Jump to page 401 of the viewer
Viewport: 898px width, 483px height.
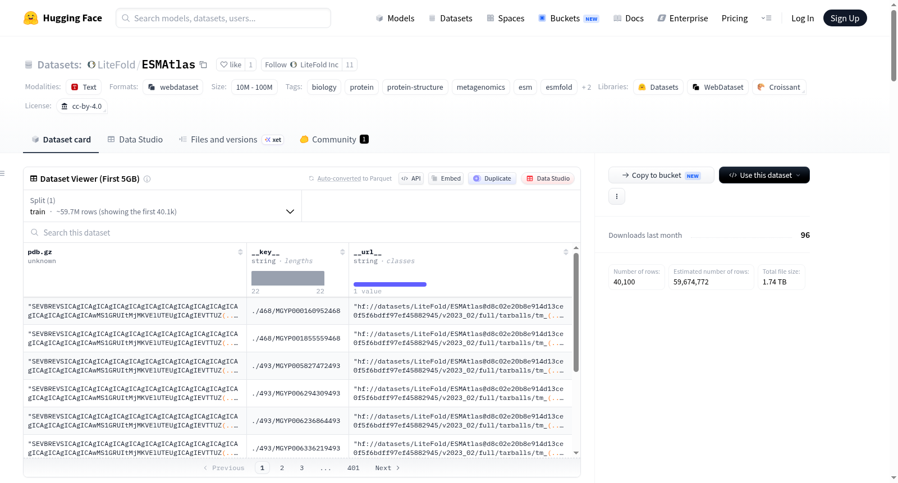[353, 468]
